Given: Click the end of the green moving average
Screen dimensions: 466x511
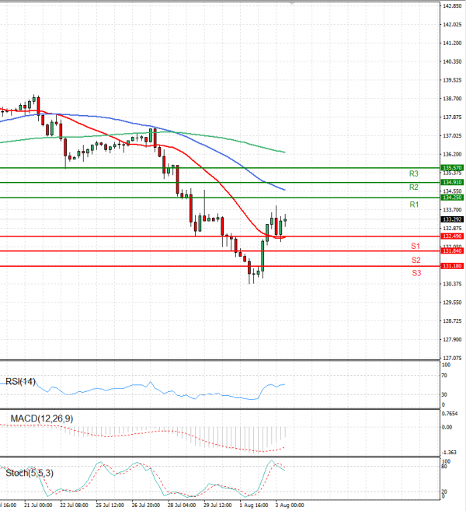Looking at the screenshot, I should click(285, 152).
